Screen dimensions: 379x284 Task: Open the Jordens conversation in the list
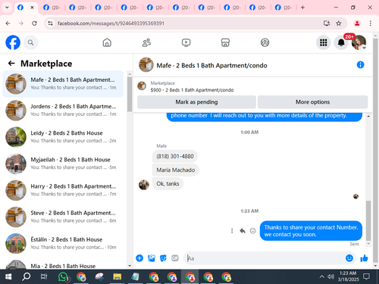tap(63, 111)
